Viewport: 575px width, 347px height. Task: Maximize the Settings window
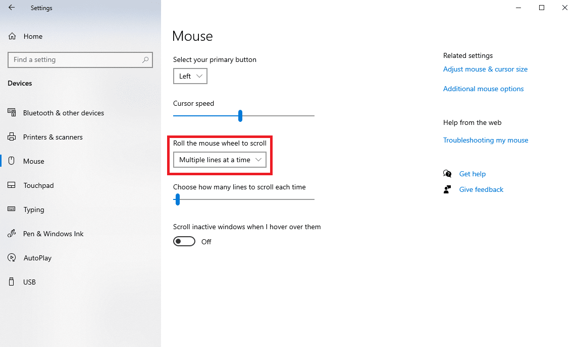541,8
